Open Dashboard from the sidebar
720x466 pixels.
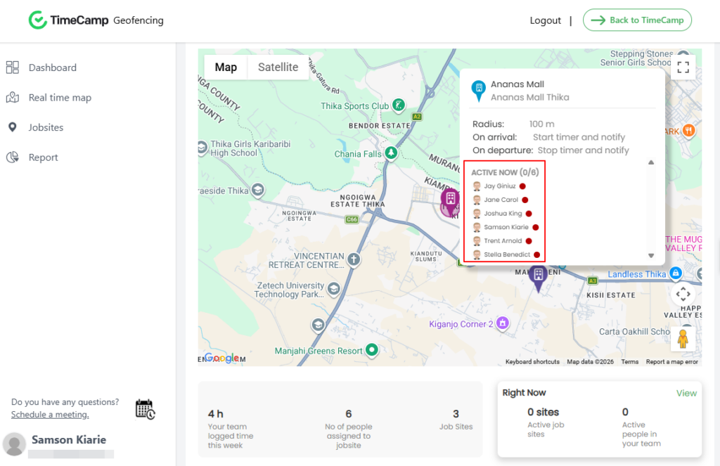tap(52, 67)
